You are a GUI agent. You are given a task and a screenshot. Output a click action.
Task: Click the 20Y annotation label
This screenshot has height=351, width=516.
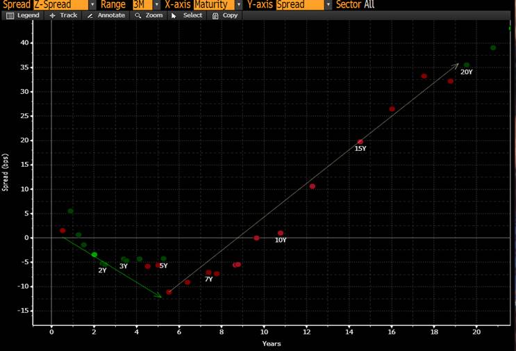[x=466, y=72]
